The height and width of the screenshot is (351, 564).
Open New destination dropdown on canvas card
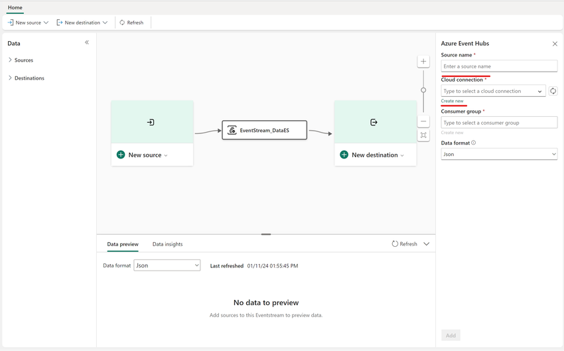[x=402, y=155]
